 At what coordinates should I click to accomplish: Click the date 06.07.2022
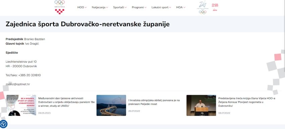coord(224,113)
